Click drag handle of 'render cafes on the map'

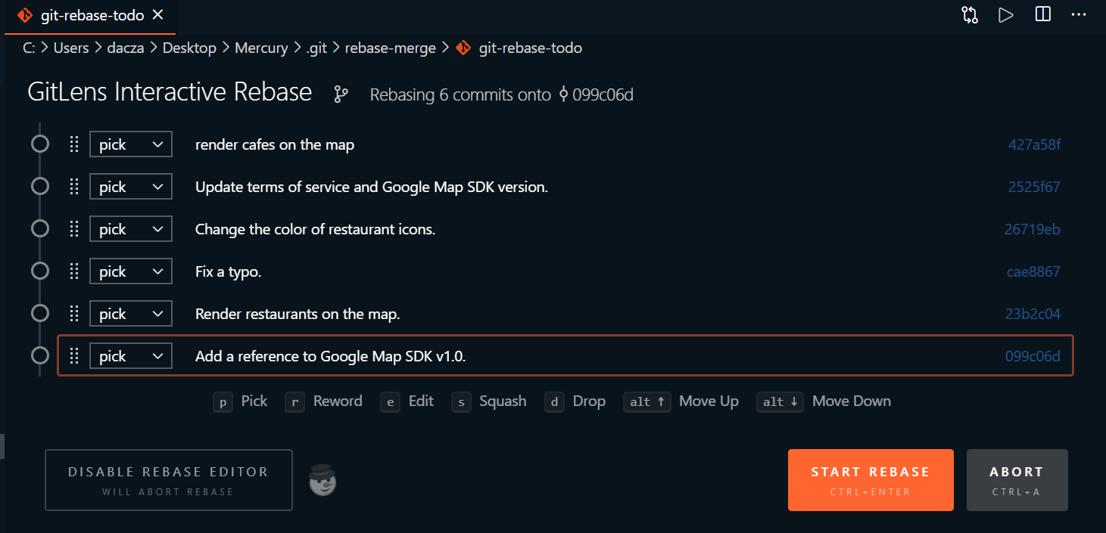74,144
